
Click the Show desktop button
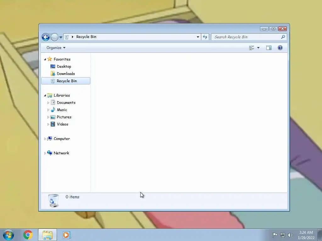pos(320,235)
